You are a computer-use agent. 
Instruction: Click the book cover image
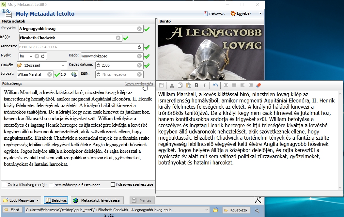click(x=211, y=53)
